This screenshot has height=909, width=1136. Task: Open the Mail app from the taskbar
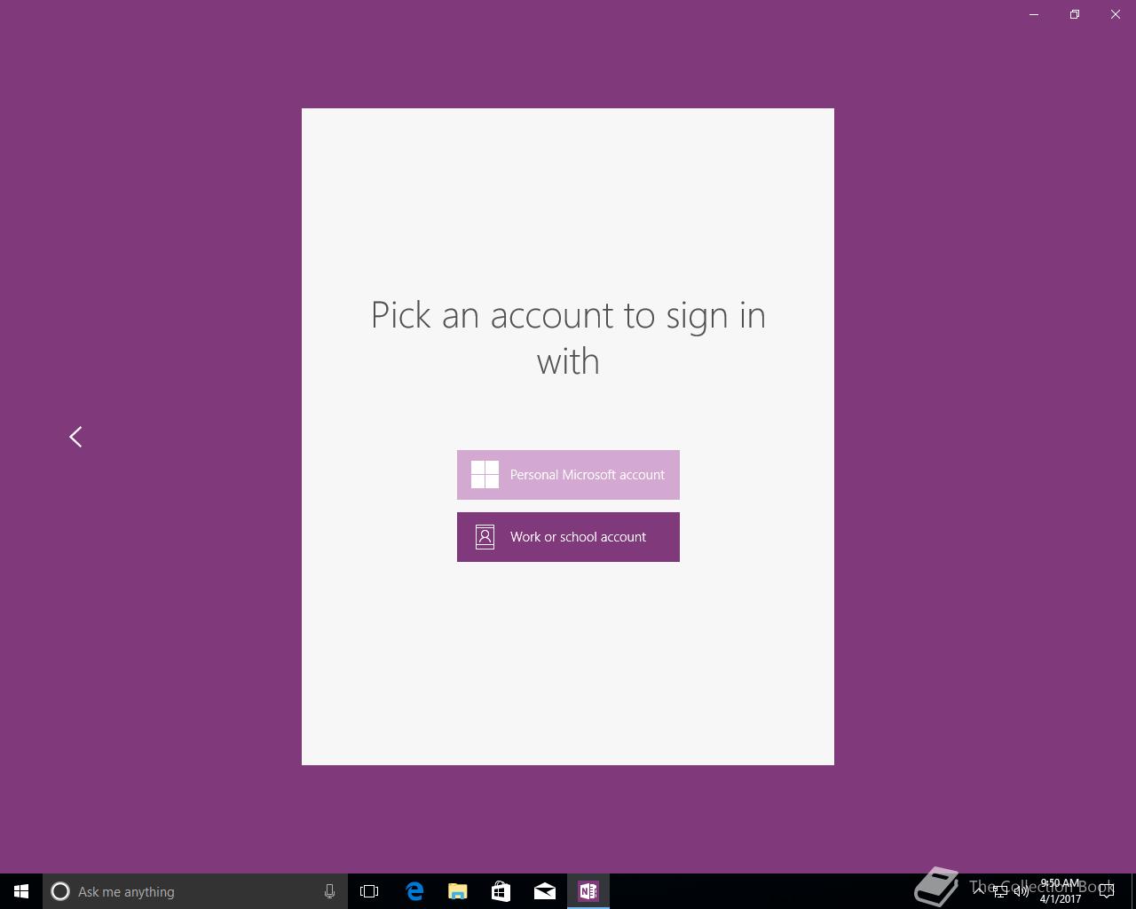click(545, 891)
